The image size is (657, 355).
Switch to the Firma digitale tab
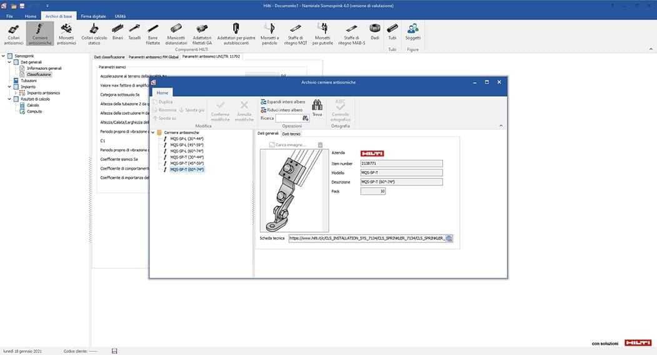tap(93, 16)
